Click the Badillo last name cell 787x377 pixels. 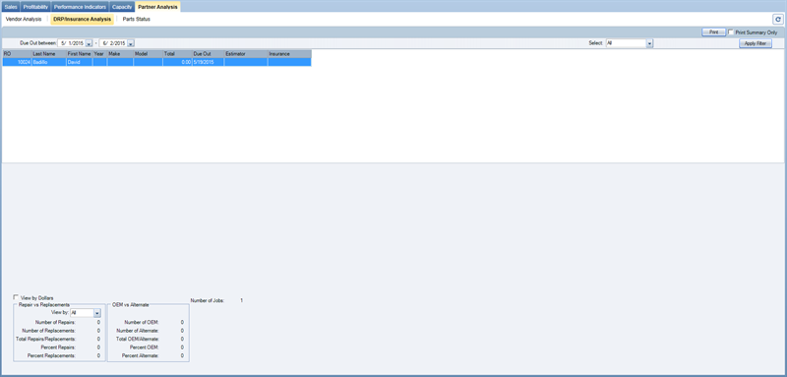point(48,62)
